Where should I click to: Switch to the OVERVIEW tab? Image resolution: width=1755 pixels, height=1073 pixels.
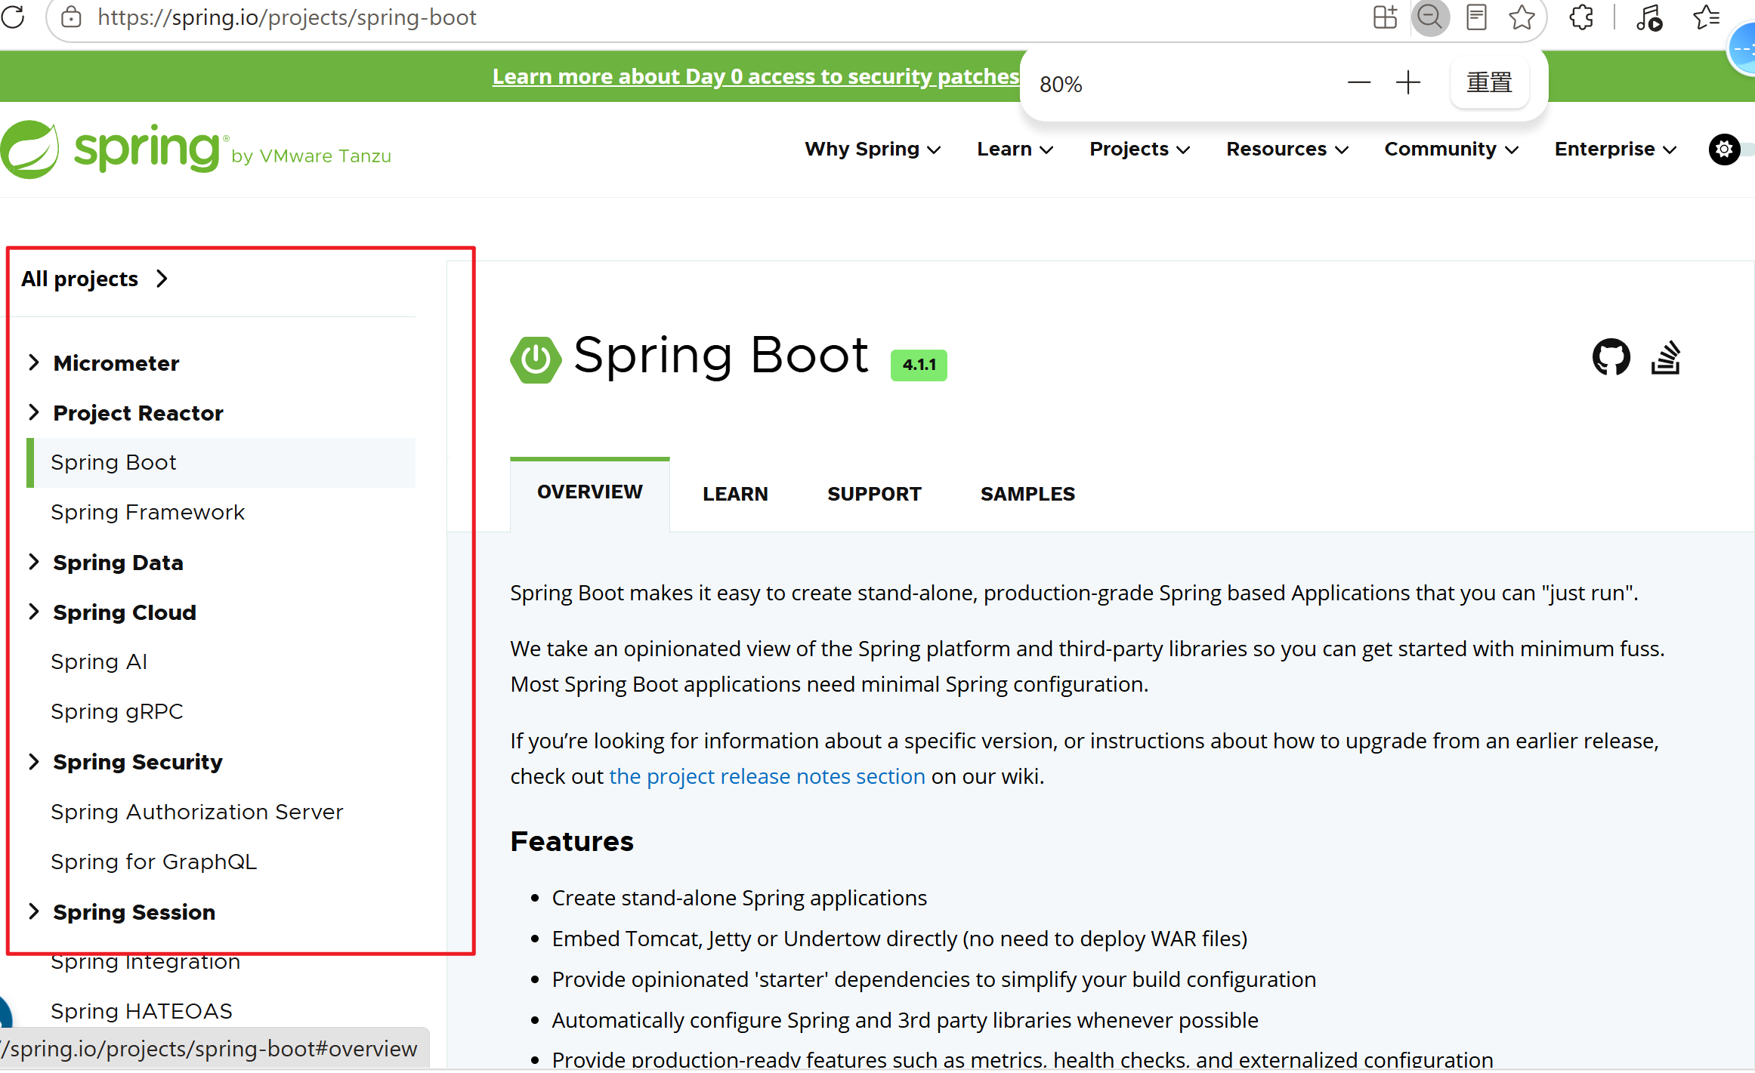(x=590, y=492)
